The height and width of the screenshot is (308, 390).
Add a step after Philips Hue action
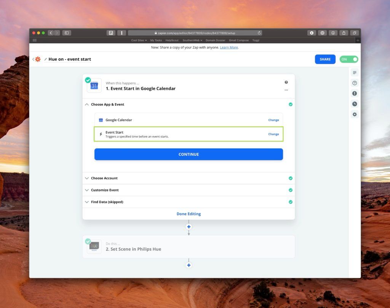[189, 265]
